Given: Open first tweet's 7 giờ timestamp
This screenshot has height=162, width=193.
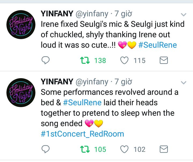Looking at the screenshot, I should [123, 14].
